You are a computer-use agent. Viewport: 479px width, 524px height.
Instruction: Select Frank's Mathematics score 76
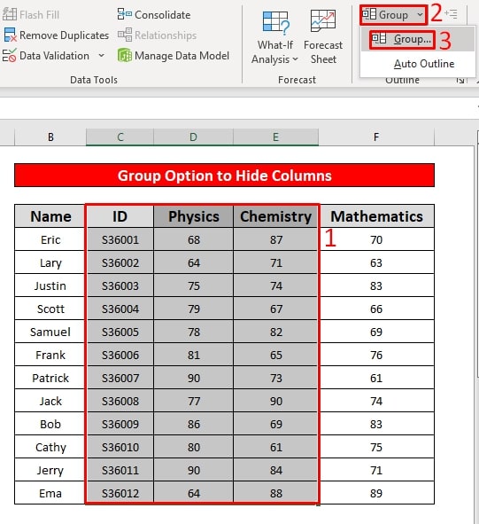pos(376,355)
